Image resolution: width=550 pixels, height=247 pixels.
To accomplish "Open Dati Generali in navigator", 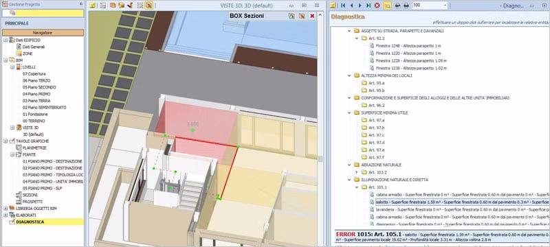I will click(33, 47).
